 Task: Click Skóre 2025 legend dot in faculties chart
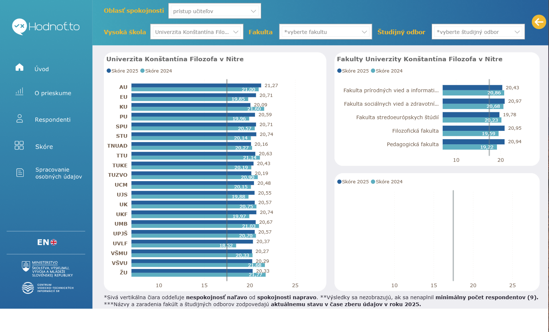pyautogui.click(x=340, y=71)
